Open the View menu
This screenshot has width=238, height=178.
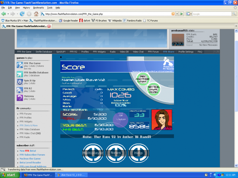pyautogui.click(x=17, y=8)
